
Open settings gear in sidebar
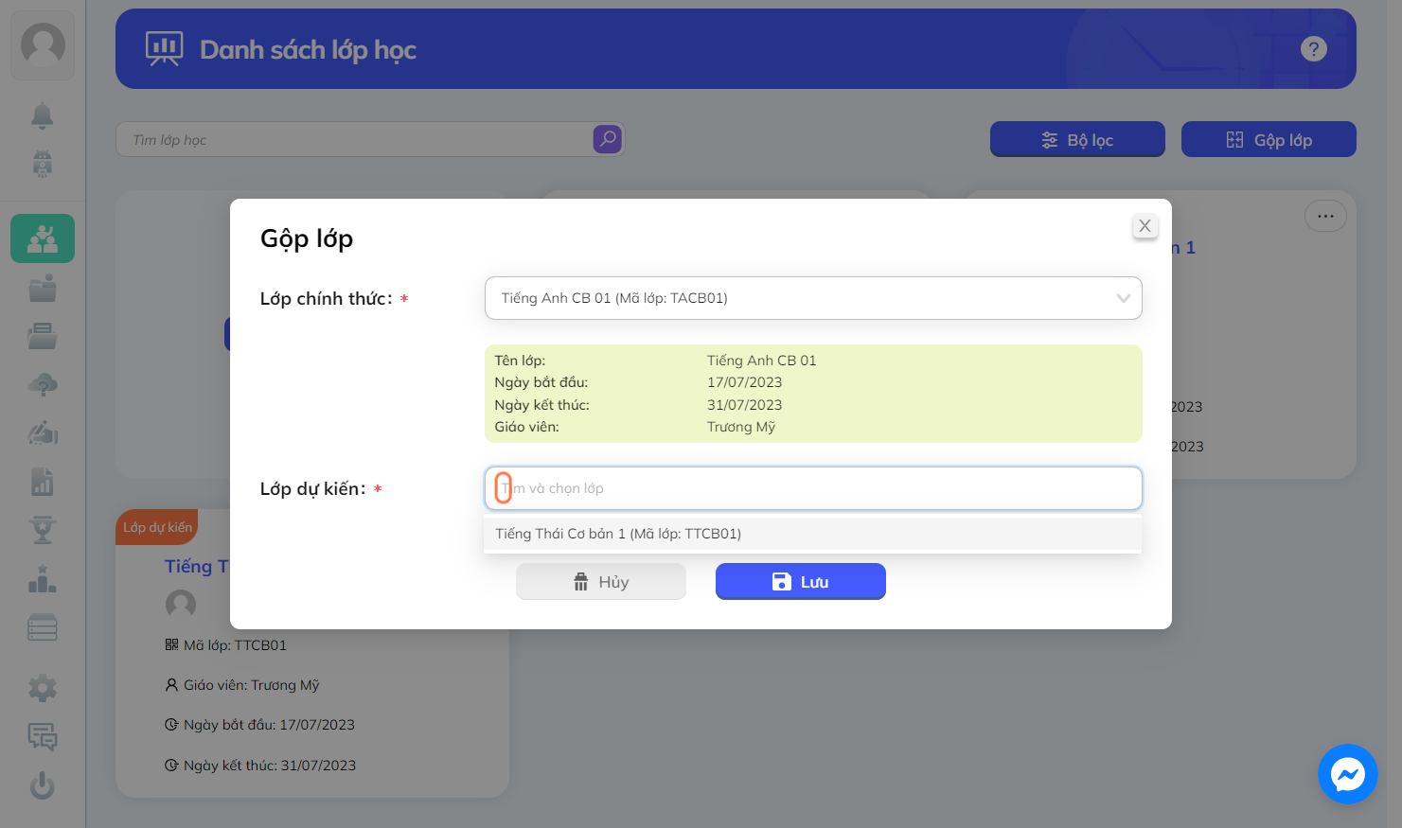tap(43, 688)
